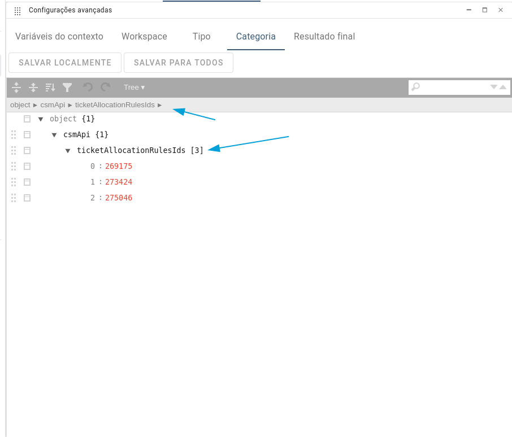Collapse the ticketAllocationRulesIds array node
512x437 pixels.
pyautogui.click(x=68, y=151)
